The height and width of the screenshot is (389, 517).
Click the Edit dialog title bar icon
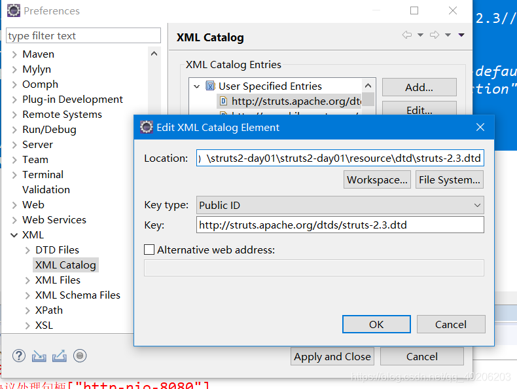pos(147,127)
